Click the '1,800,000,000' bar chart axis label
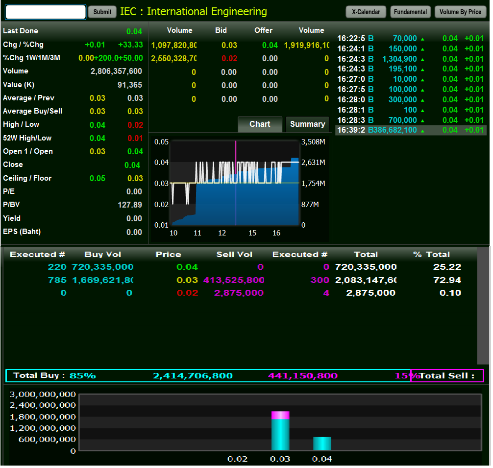The image size is (493, 468). (x=43, y=417)
